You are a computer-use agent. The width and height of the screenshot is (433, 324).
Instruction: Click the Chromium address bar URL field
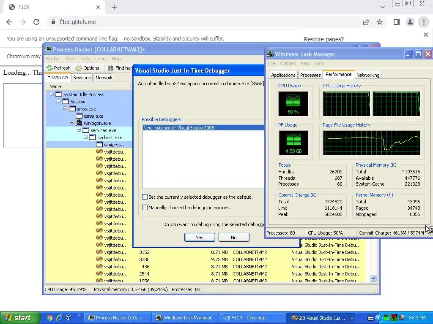point(204,22)
